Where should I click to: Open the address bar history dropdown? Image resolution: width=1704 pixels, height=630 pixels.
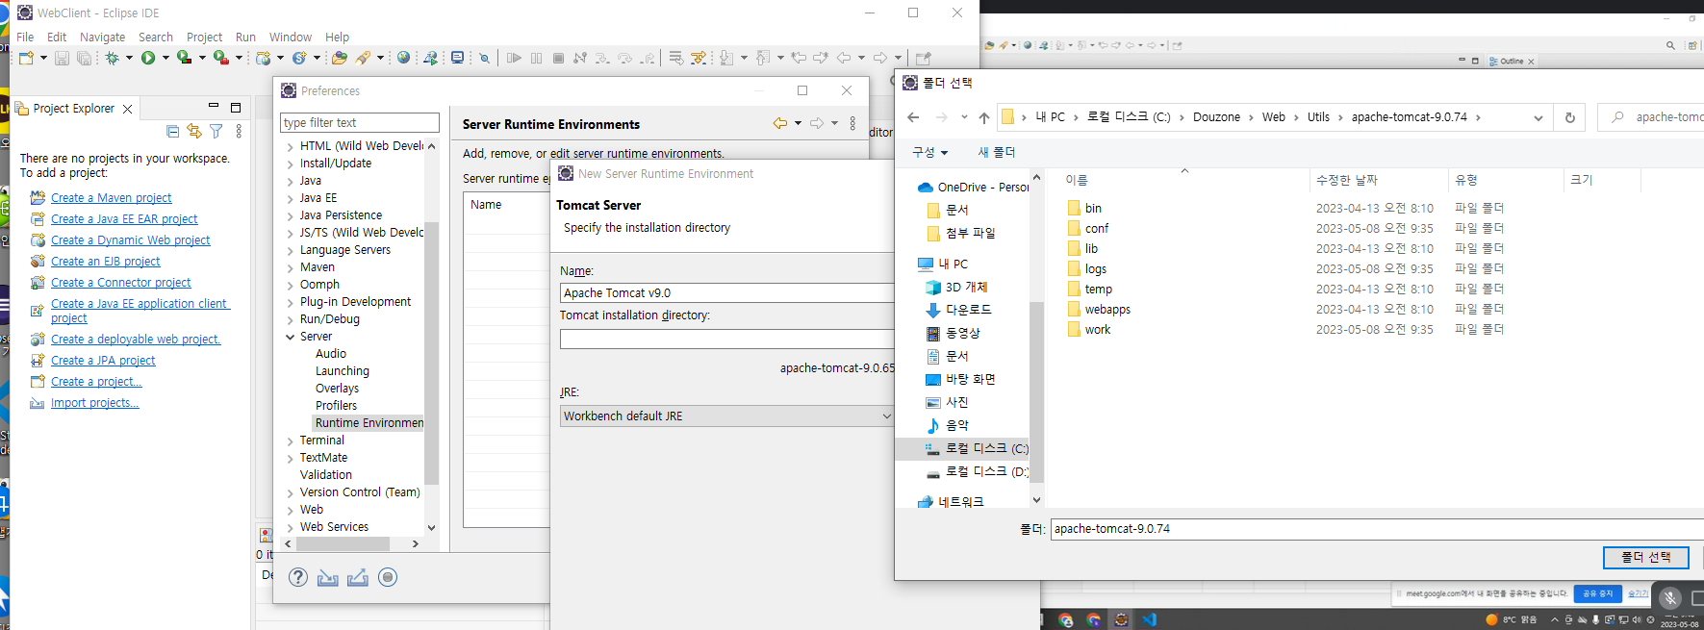(1538, 117)
